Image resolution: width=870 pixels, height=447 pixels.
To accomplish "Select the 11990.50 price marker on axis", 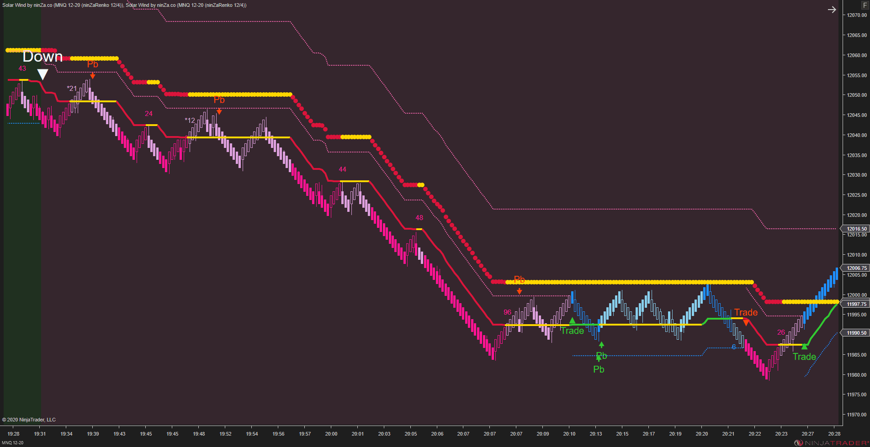I will (854, 333).
